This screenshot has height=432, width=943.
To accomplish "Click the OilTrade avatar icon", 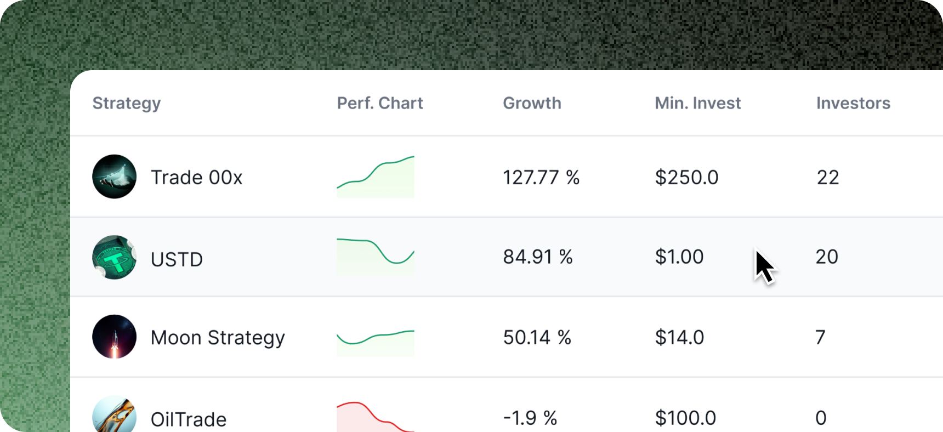I will click(114, 415).
